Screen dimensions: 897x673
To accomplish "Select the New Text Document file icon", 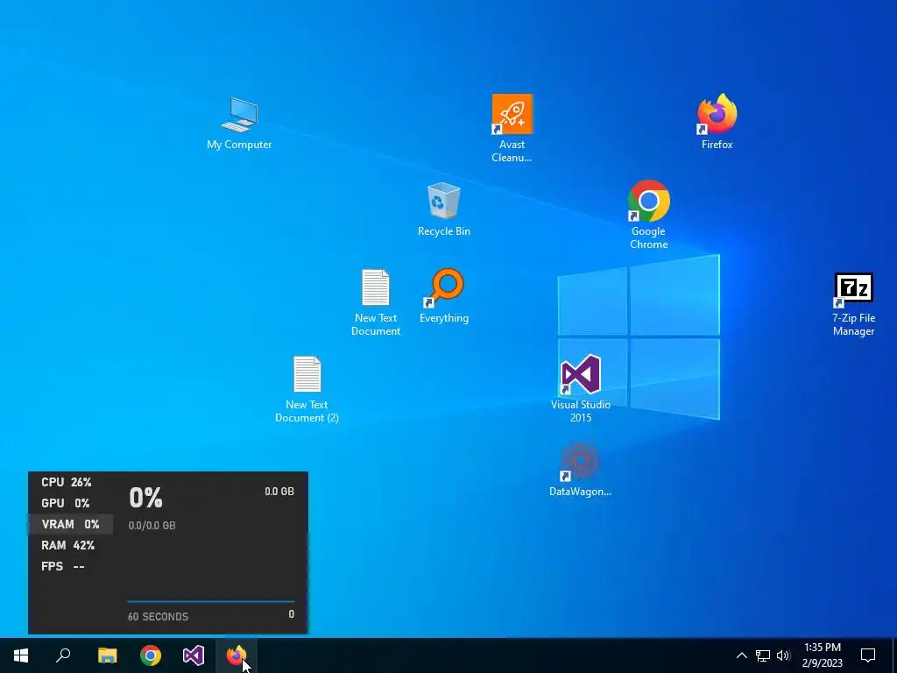I will [376, 302].
